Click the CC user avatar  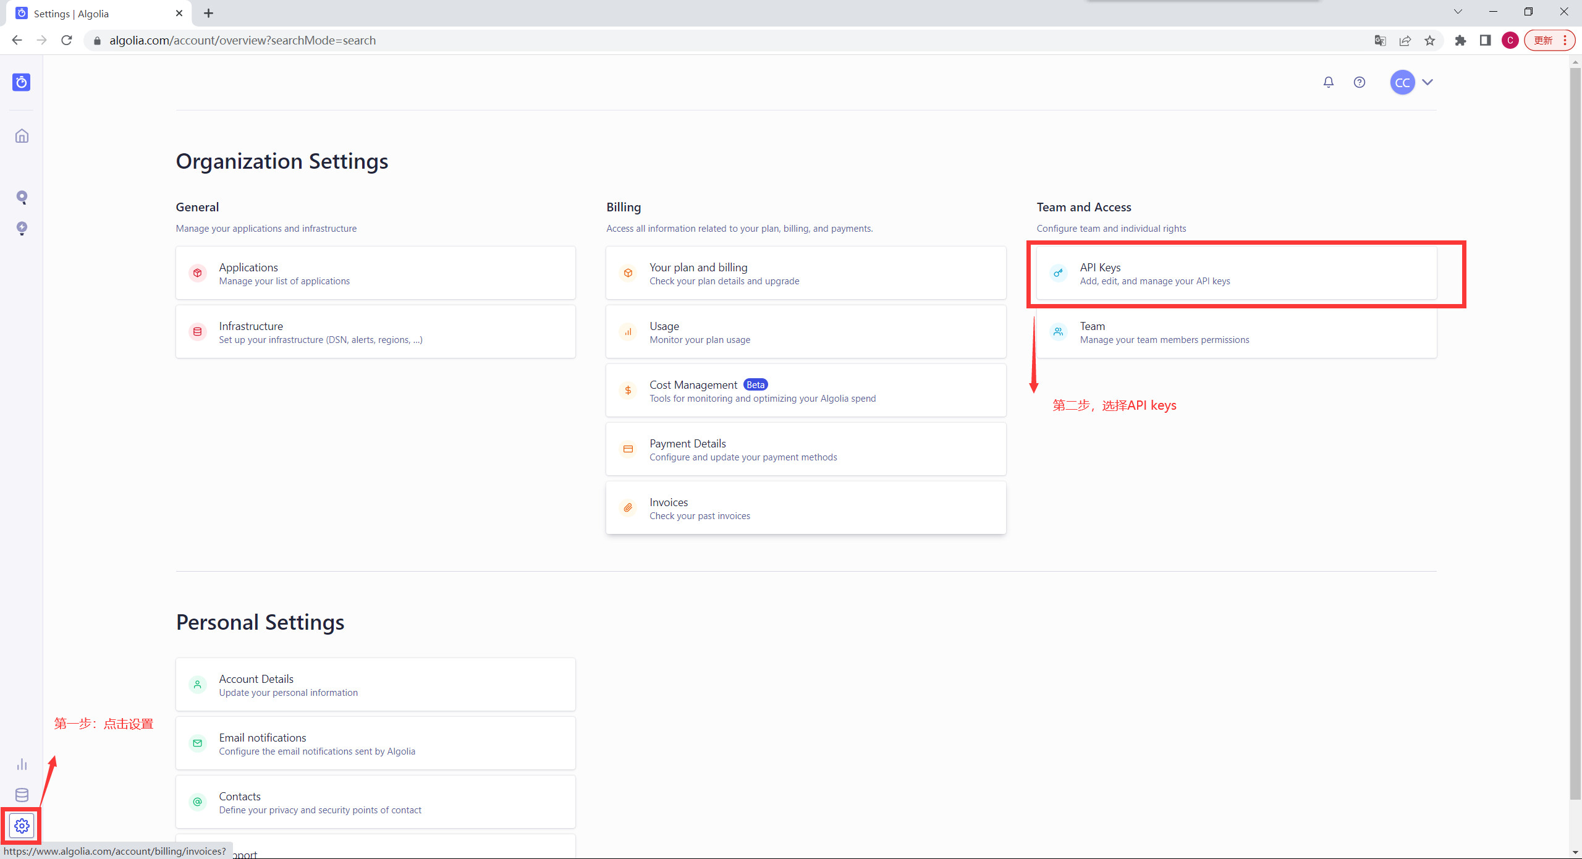(1402, 82)
